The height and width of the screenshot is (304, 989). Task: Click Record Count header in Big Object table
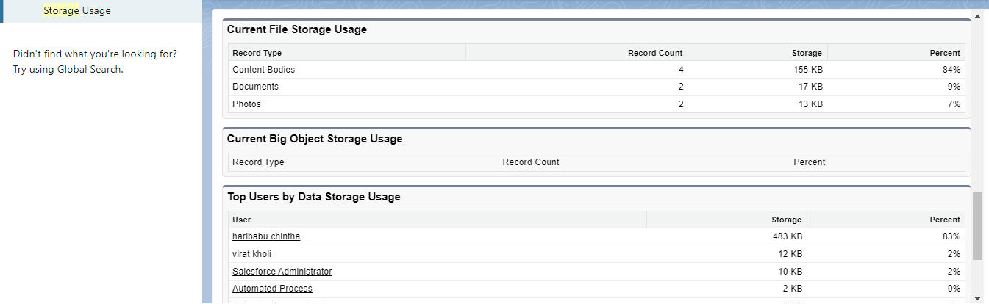click(x=531, y=162)
